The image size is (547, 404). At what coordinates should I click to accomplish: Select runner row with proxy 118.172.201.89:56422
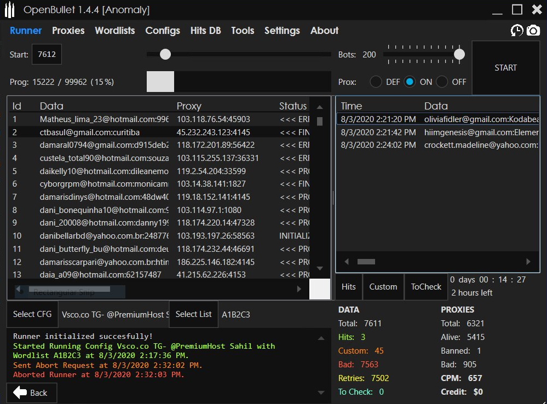coord(159,145)
